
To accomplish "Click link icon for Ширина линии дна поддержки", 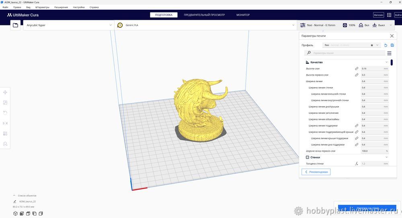I will (x=357, y=145).
